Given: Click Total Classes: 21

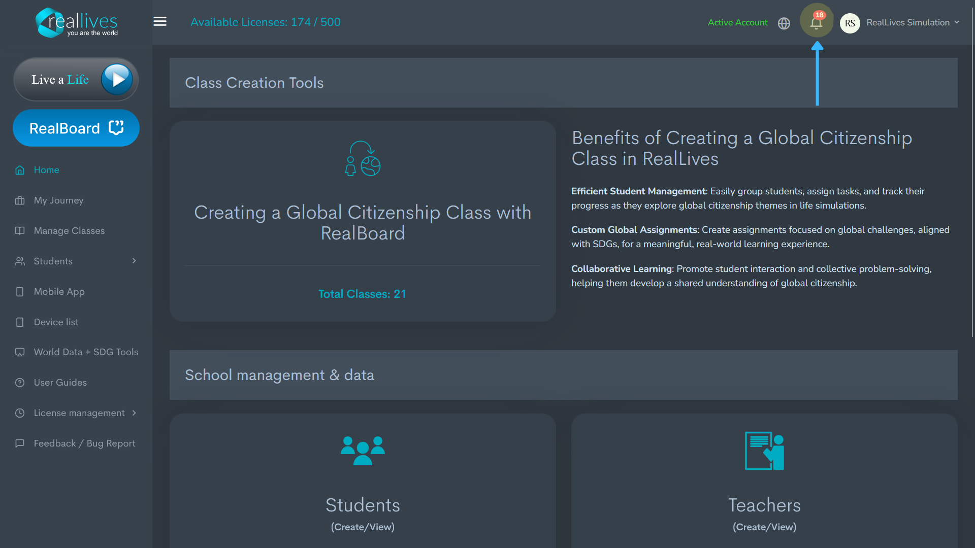Looking at the screenshot, I should (362, 294).
